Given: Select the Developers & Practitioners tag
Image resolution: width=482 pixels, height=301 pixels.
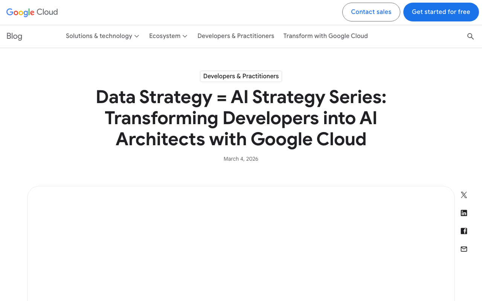Looking at the screenshot, I should [x=241, y=76].
